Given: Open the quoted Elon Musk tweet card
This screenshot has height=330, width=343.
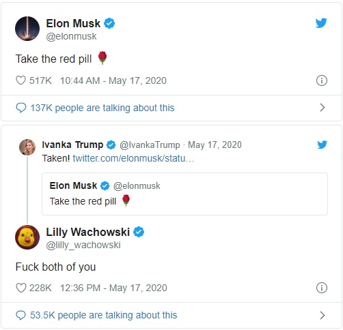Looking at the screenshot, I should [184, 194].
